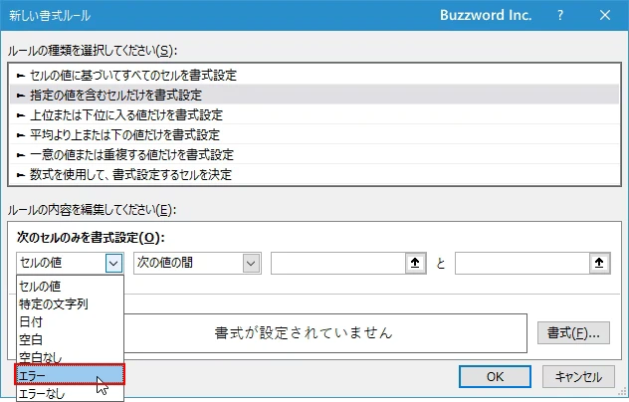Choose エラー from the dropdown list
The width and height of the screenshot is (629, 402).
[x=70, y=375]
